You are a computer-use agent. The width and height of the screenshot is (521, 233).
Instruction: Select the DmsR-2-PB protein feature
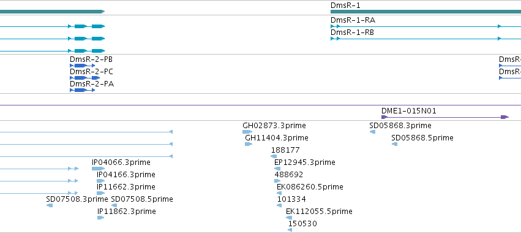(x=83, y=66)
